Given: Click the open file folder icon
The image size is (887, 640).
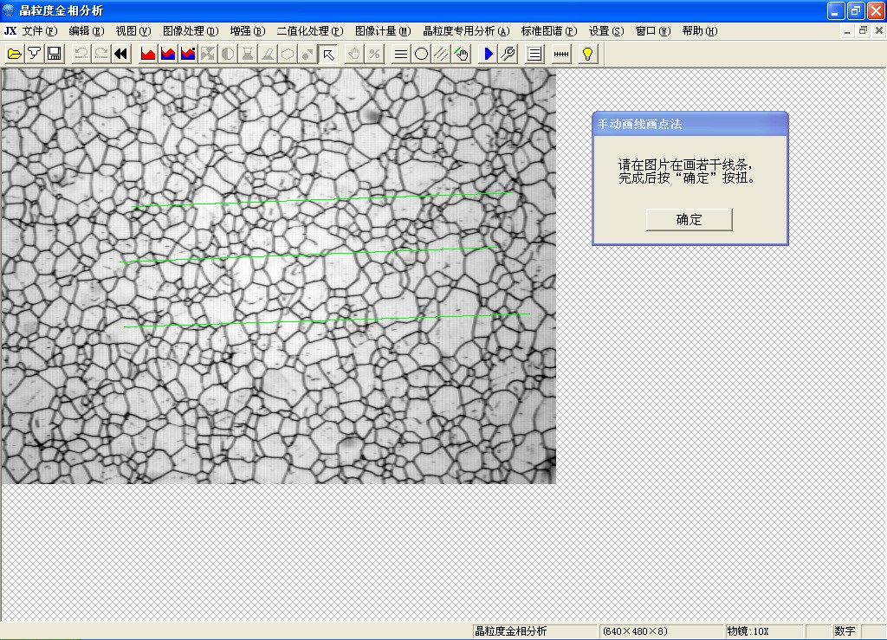Looking at the screenshot, I should click(x=14, y=54).
